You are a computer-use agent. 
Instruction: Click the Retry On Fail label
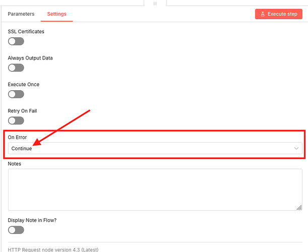coord(22,111)
